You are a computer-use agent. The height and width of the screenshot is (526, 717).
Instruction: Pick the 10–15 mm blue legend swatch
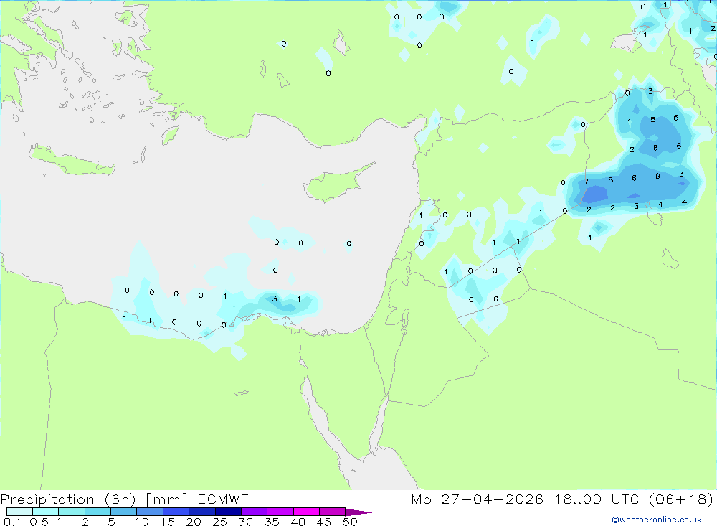(x=150, y=512)
